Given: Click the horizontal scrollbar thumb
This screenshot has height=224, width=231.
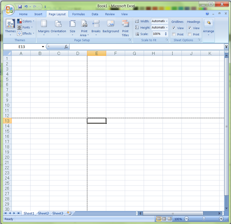Looking at the screenshot, I should (x=173, y=213).
